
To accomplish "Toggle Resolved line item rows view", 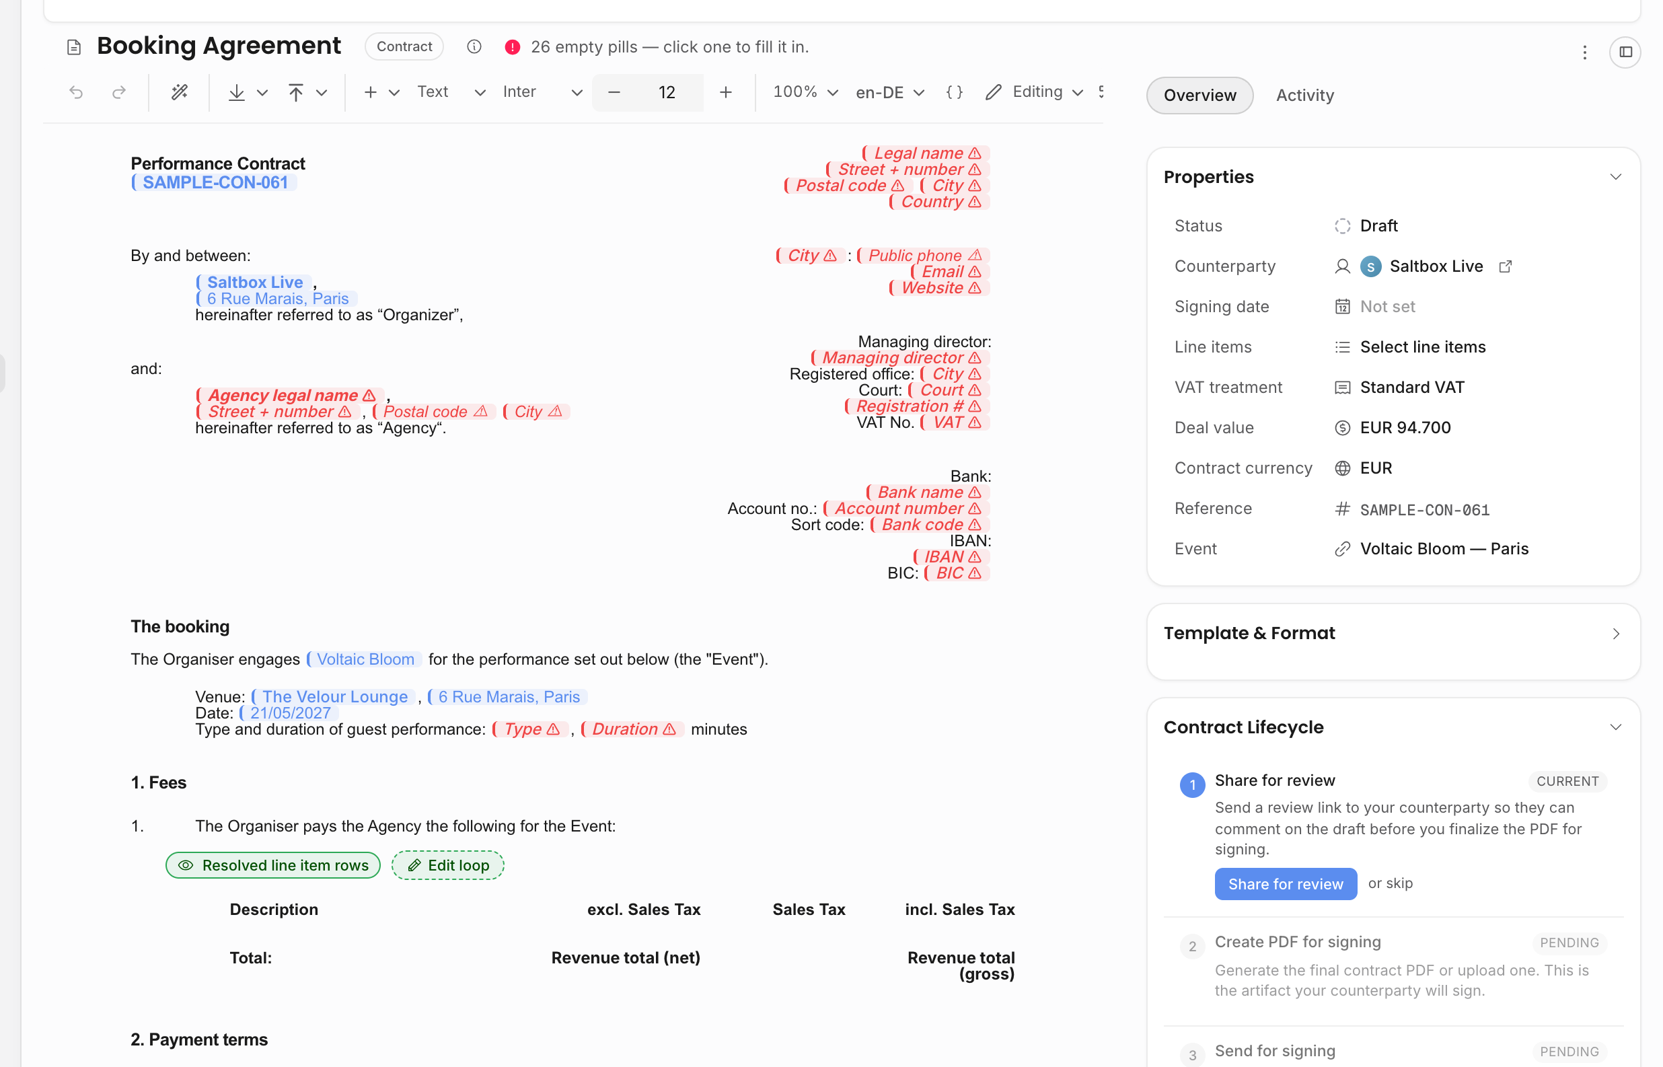I will [x=273, y=864].
